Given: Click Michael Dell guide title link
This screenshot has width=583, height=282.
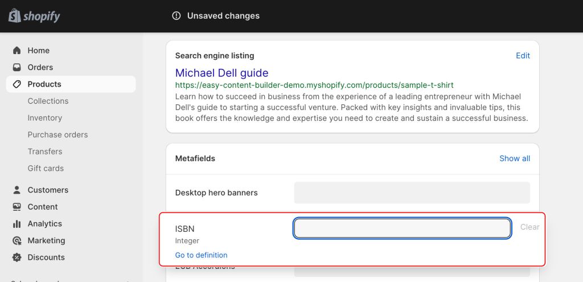Looking at the screenshot, I should (221, 72).
